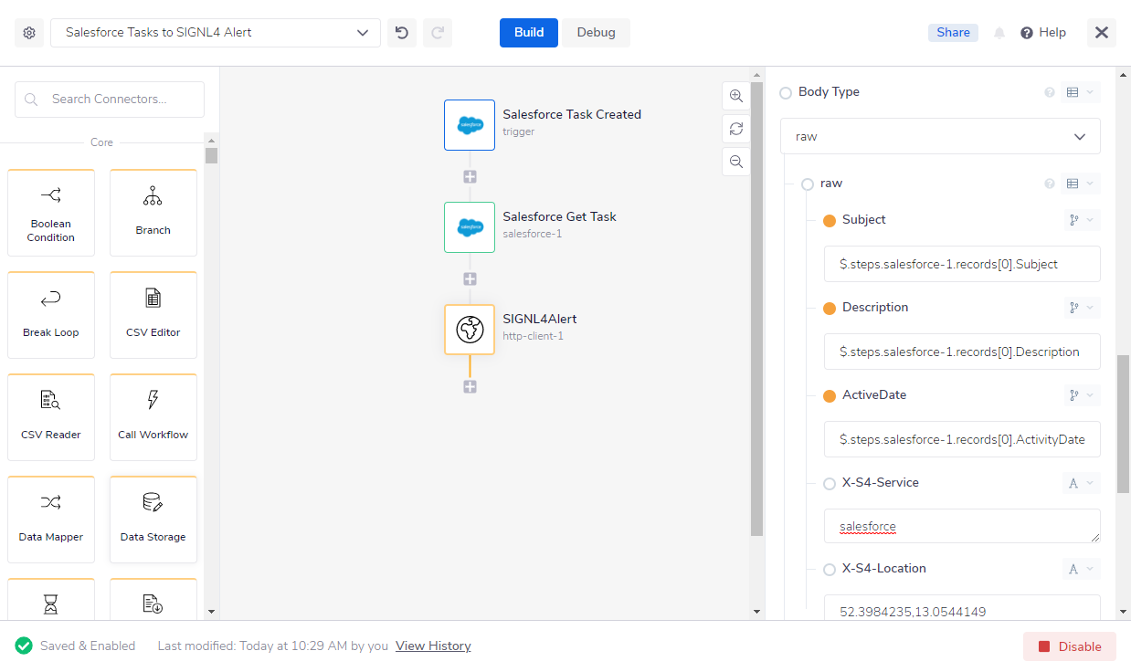Open X-S4-Location string type selector
1131x672 pixels.
(1081, 569)
